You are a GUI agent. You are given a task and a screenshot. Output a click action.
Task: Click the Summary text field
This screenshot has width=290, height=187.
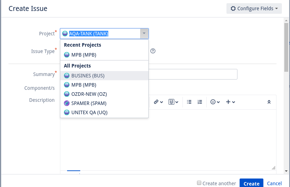pos(193,74)
